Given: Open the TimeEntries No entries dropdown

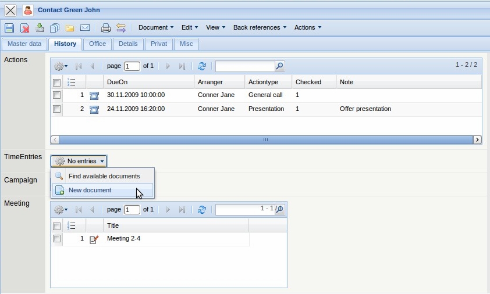Looking at the screenshot, I should coord(79,161).
